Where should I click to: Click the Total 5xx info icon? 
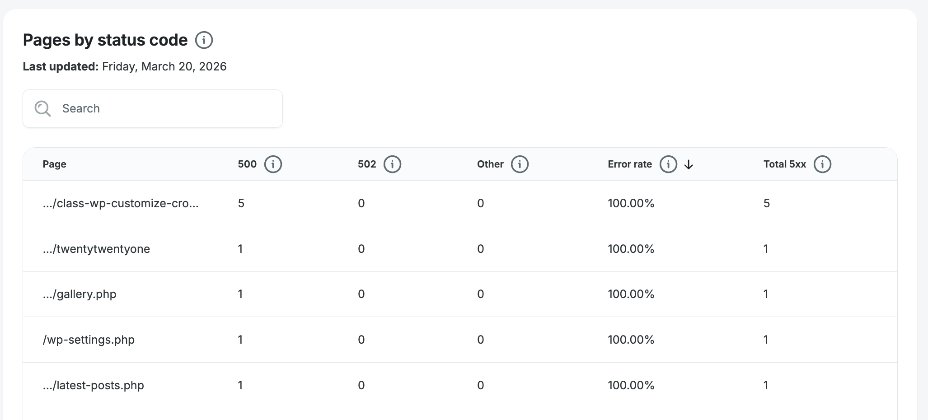pyautogui.click(x=822, y=164)
